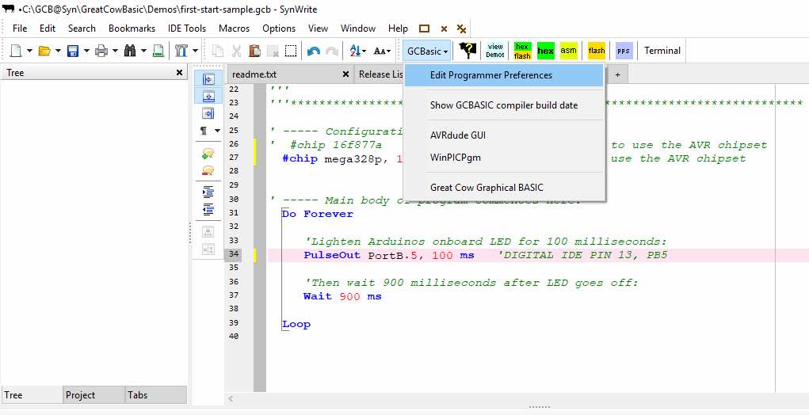
Task: Click the Undo arrow icon
Action: coord(313,51)
